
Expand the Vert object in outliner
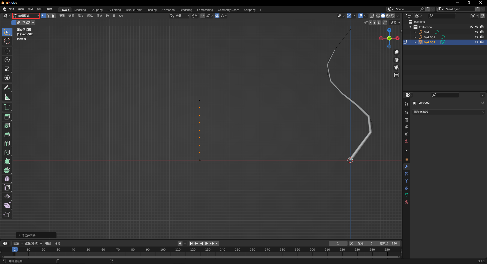click(415, 32)
